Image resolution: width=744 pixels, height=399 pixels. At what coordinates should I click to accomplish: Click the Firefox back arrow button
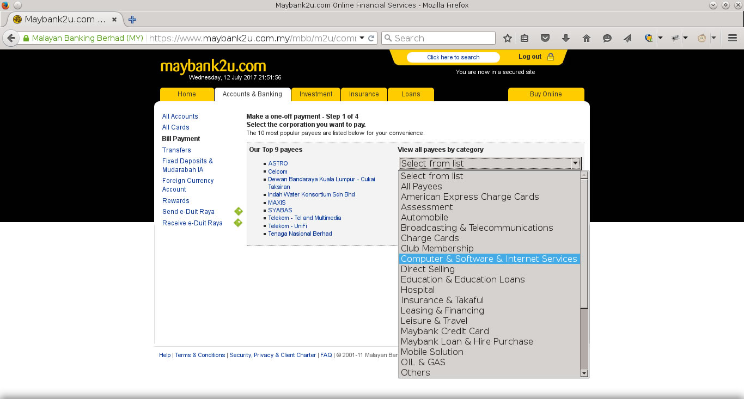click(x=10, y=38)
